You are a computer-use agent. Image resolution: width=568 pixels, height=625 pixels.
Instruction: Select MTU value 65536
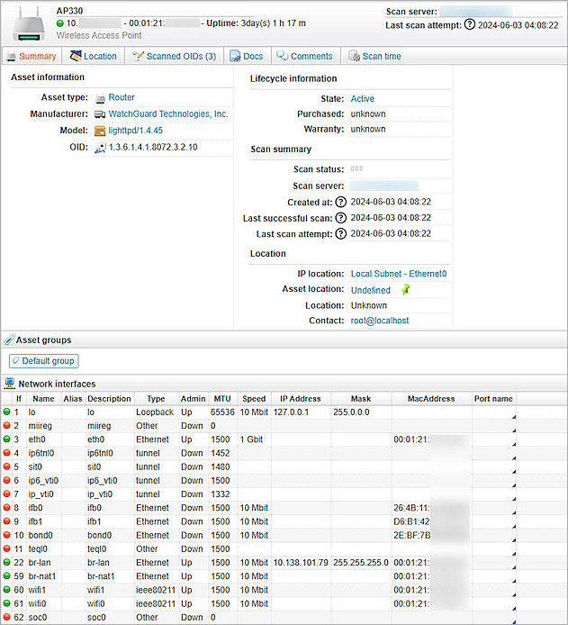[222, 412]
